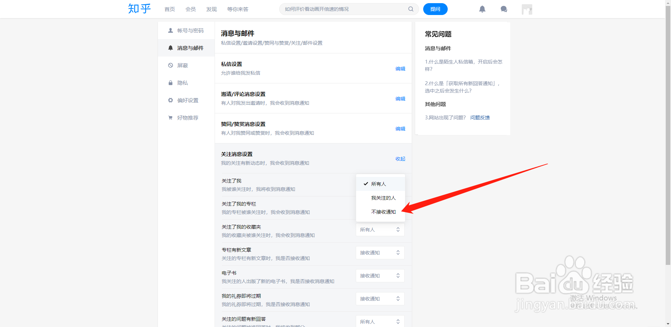Click the 消息与邮件 bell icon in sidebar
This screenshot has height=327, width=671.
(171, 48)
